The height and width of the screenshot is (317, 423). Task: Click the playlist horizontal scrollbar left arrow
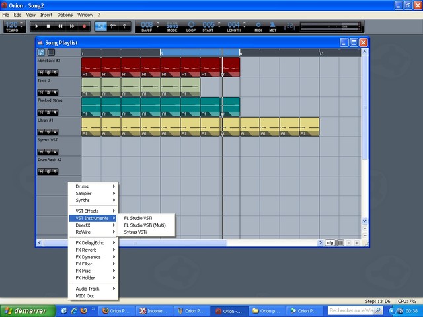click(40, 242)
